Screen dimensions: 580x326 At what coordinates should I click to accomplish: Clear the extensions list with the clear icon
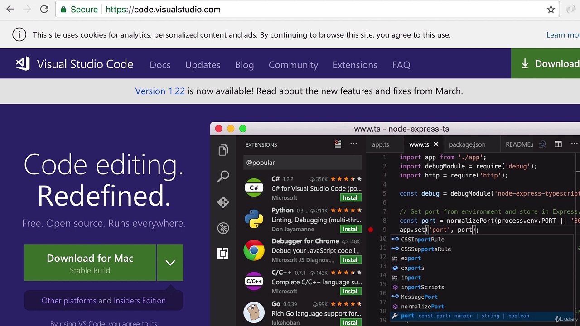[x=338, y=144]
